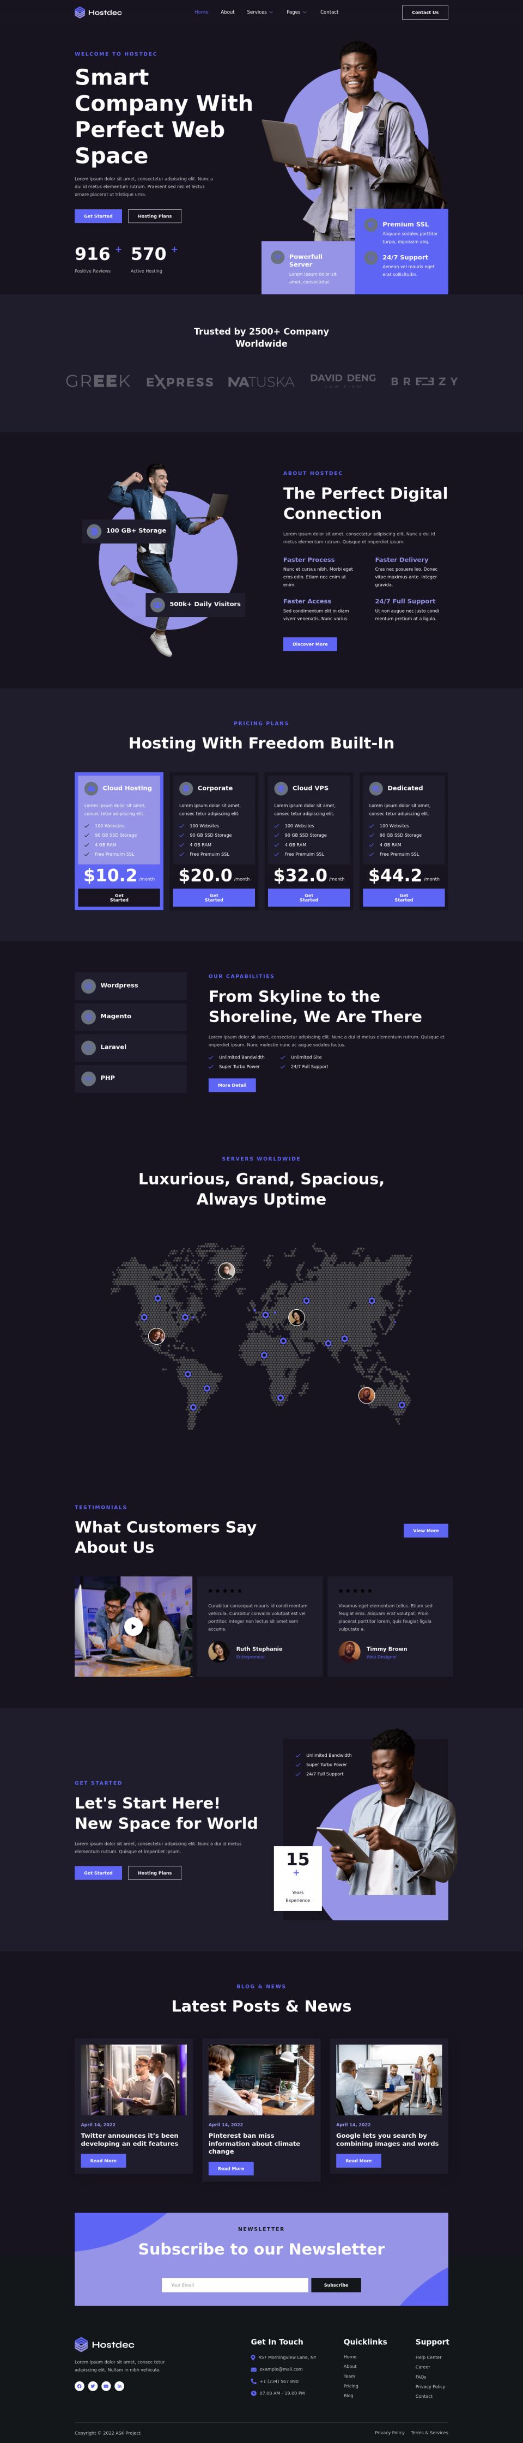Click the email envelope icon in footer
523x2443 pixels.
253,2369
